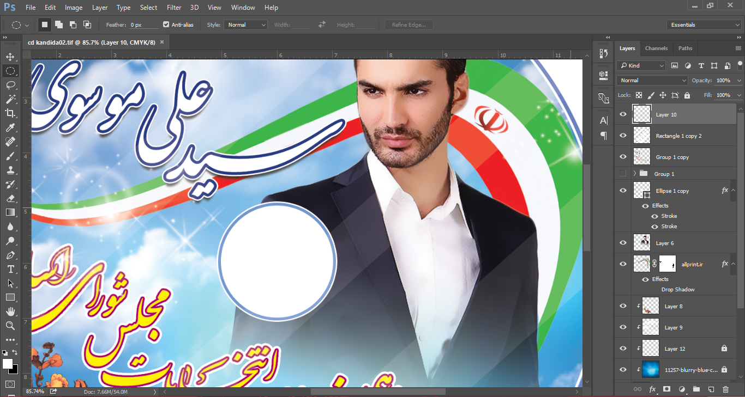745x397 pixels.
Task: Select the Zoom tool
Action: click(10, 326)
